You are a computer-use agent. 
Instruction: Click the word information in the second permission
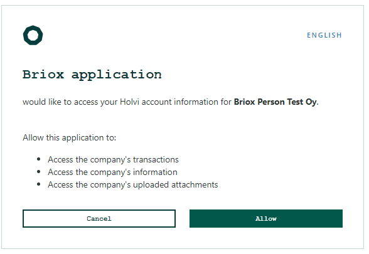pos(155,172)
